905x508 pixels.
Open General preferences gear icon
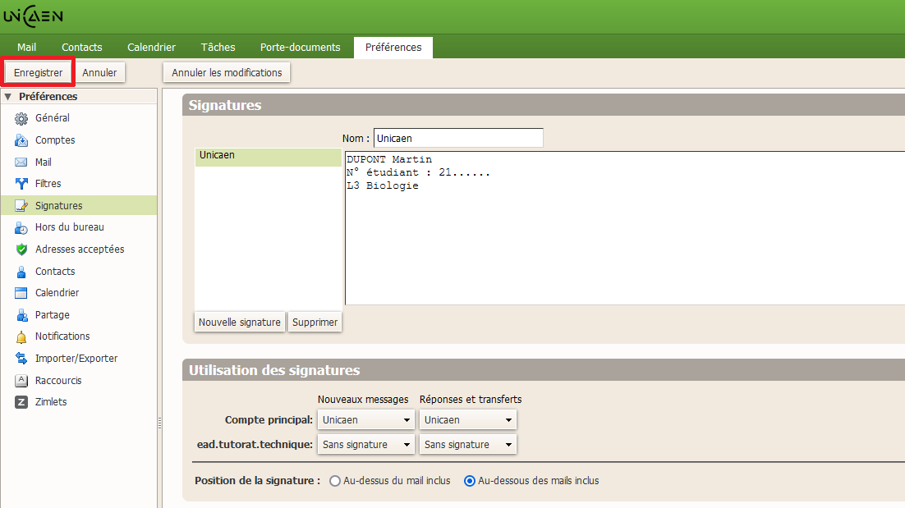(x=21, y=118)
